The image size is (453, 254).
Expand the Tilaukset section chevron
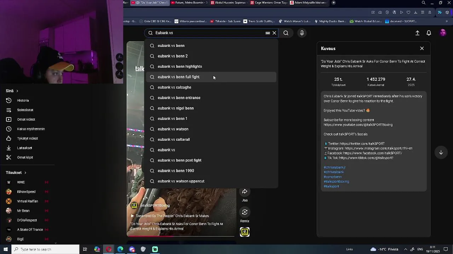tap(25, 173)
